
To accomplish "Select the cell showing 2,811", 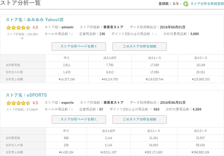I will [67, 65].
